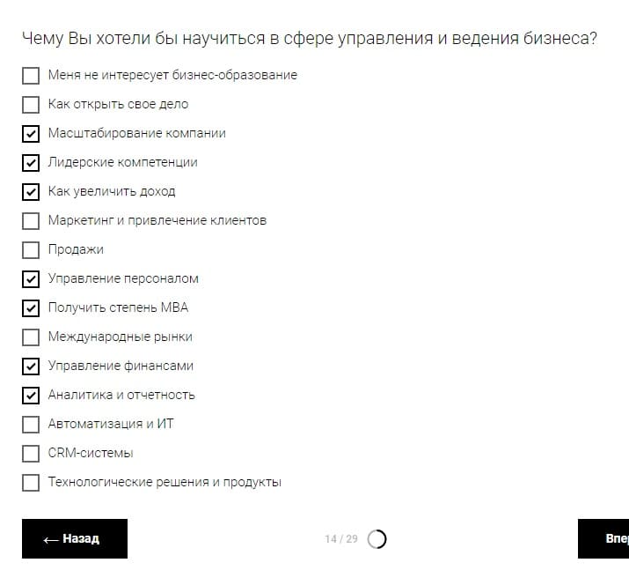
Task: Click the survey question heading text
Action: coord(309,39)
